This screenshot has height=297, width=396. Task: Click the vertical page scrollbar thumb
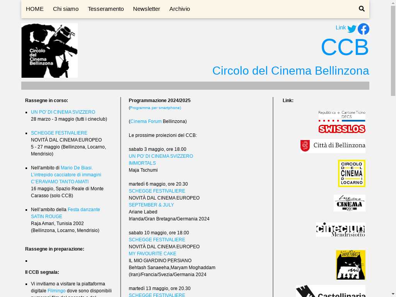(x=393, y=51)
